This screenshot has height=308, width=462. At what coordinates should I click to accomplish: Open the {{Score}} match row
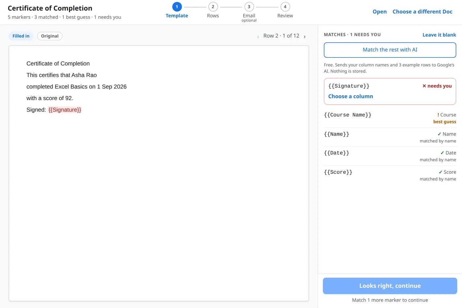coord(390,175)
